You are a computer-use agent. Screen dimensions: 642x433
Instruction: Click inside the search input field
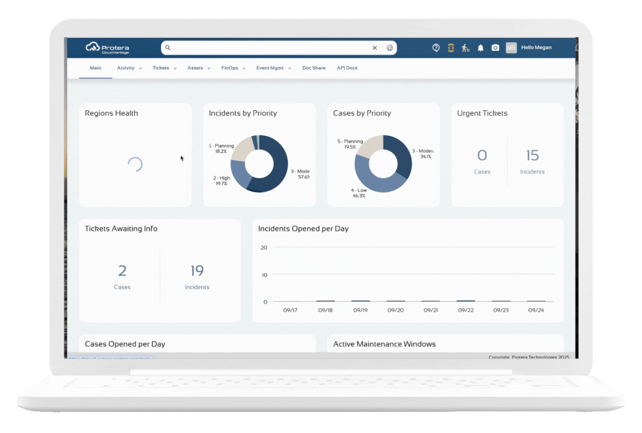click(x=269, y=48)
